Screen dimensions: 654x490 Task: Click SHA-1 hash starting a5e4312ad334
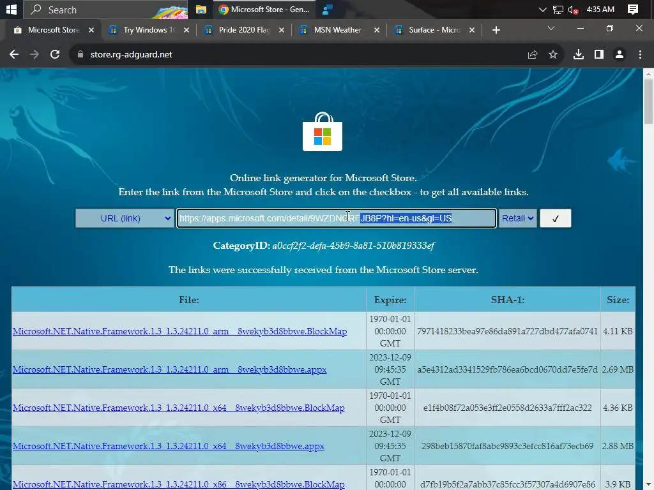click(x=507, y=369)
